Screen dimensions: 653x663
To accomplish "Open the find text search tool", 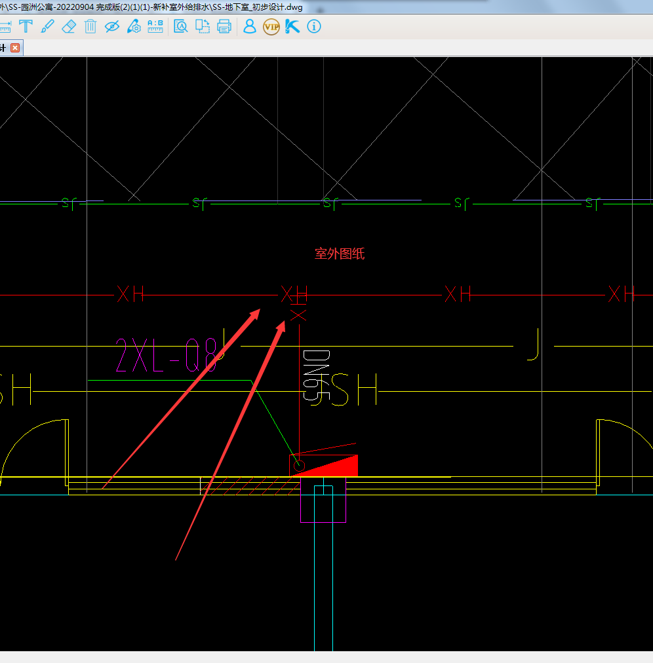I will point(181,27).
